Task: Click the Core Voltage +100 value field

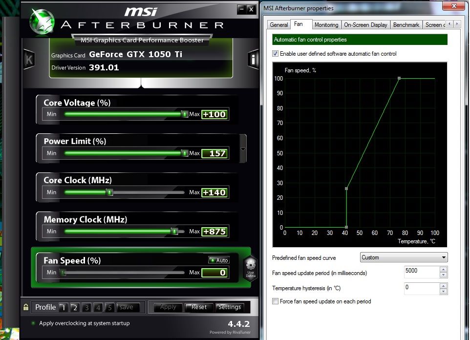Action: (x=214, y=114)
